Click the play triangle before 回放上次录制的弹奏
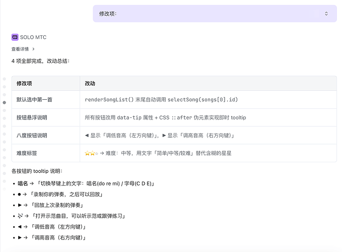Image resolution: width=342 pixels, height=252 pixels. pos(20,205)
